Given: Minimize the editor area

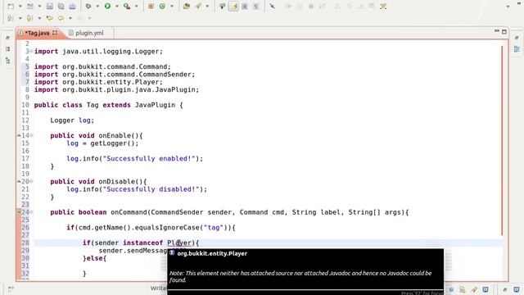Looking at the screenshot, I should [x=497, y=31].
